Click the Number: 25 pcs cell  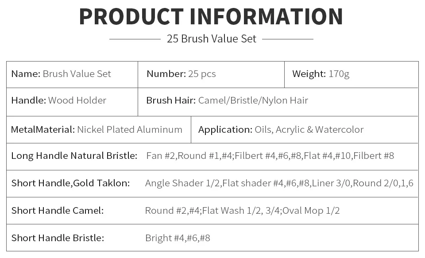tap(211, 74)
